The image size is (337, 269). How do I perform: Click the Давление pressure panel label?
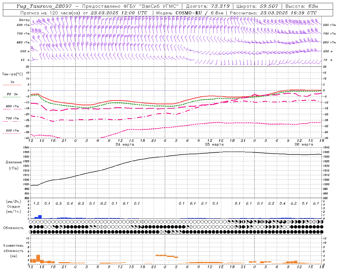[x=14, y=162]
